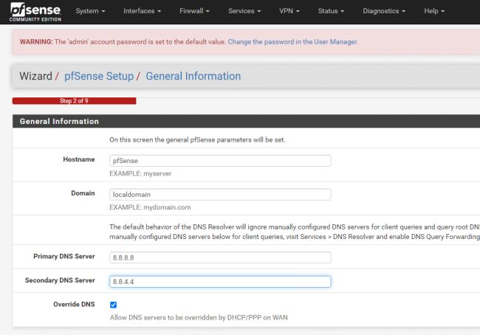Screen dimensions: 480x335
Task: Click the pfSense Setup breadcrumb link
Action: point(99,76)
